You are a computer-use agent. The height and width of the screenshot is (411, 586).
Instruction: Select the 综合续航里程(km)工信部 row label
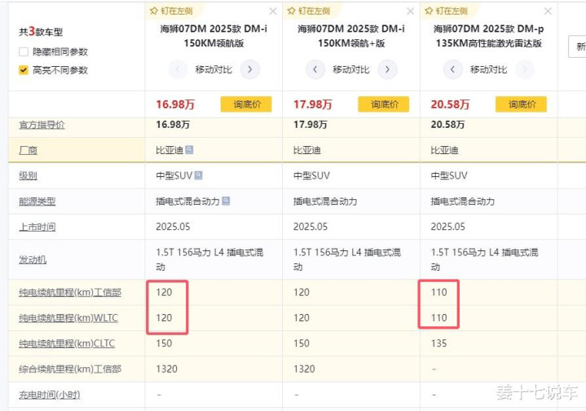click(x=70, y=369)
